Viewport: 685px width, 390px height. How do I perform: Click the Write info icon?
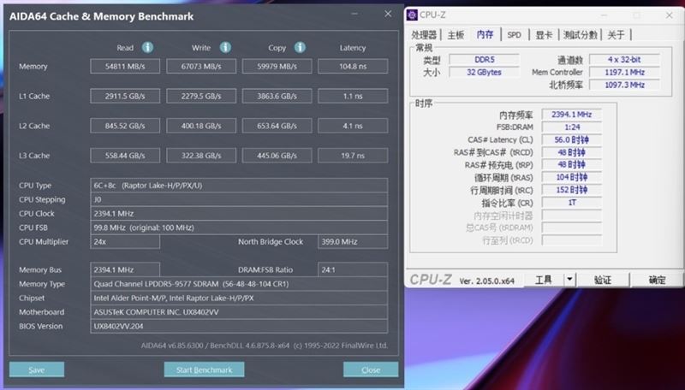(225, 48)
